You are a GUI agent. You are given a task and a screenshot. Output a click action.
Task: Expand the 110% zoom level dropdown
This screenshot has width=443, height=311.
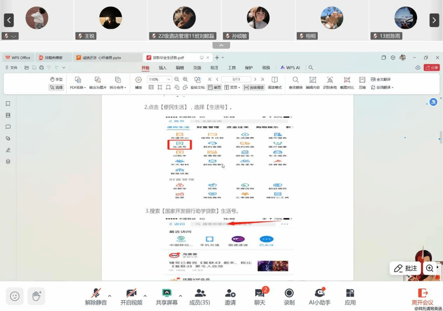point(169,79)
